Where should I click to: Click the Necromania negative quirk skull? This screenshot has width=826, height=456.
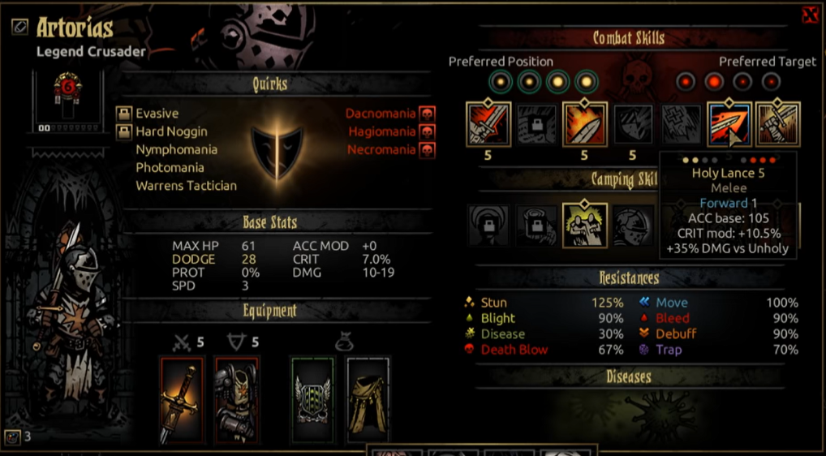(428, 150)
